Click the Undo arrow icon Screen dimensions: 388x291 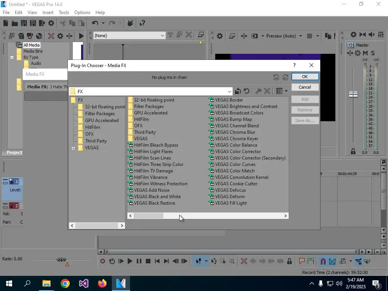(95, 23)
